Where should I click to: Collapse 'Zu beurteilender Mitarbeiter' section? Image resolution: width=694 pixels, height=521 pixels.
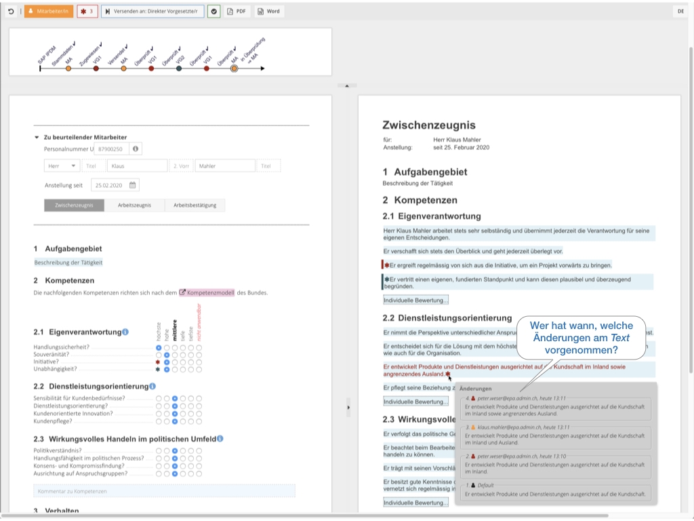pos(37,137)
